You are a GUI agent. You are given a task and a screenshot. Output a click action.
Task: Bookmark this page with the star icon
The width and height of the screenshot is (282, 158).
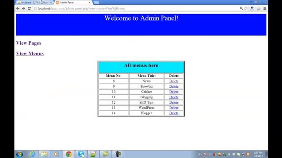(246, 8)
